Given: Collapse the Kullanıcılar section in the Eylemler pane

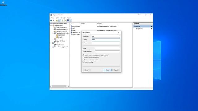Looking at the screenshot, I should pyautogui.click(x=151, y=26).
